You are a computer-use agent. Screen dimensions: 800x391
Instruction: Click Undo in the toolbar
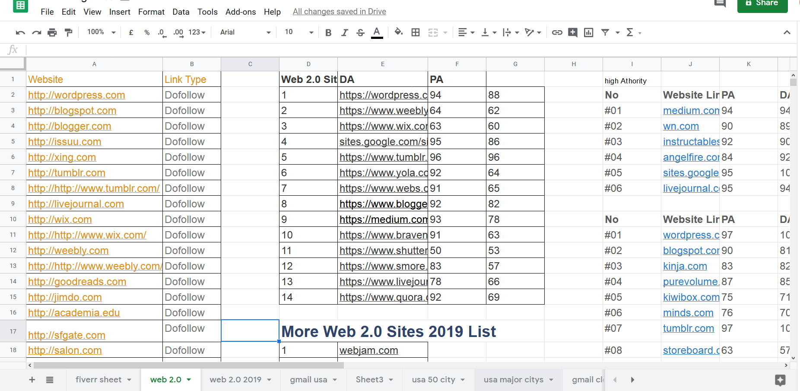pyautogui.click(x=20, y=32)
